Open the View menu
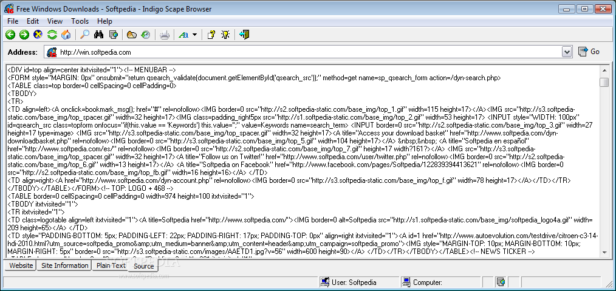This screenshot has height=291, width=616. click(x=55, y=21)
